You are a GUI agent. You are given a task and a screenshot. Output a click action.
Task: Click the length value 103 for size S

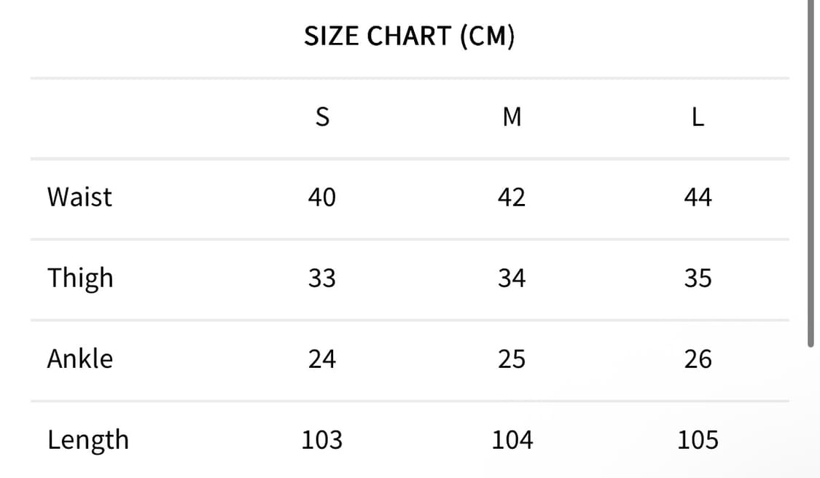(321, 440)
